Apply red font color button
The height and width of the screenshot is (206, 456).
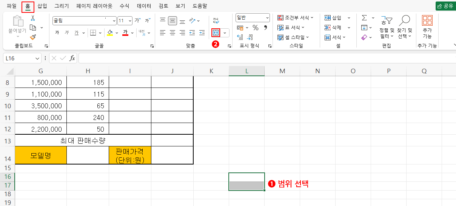(x=125, y=33)
